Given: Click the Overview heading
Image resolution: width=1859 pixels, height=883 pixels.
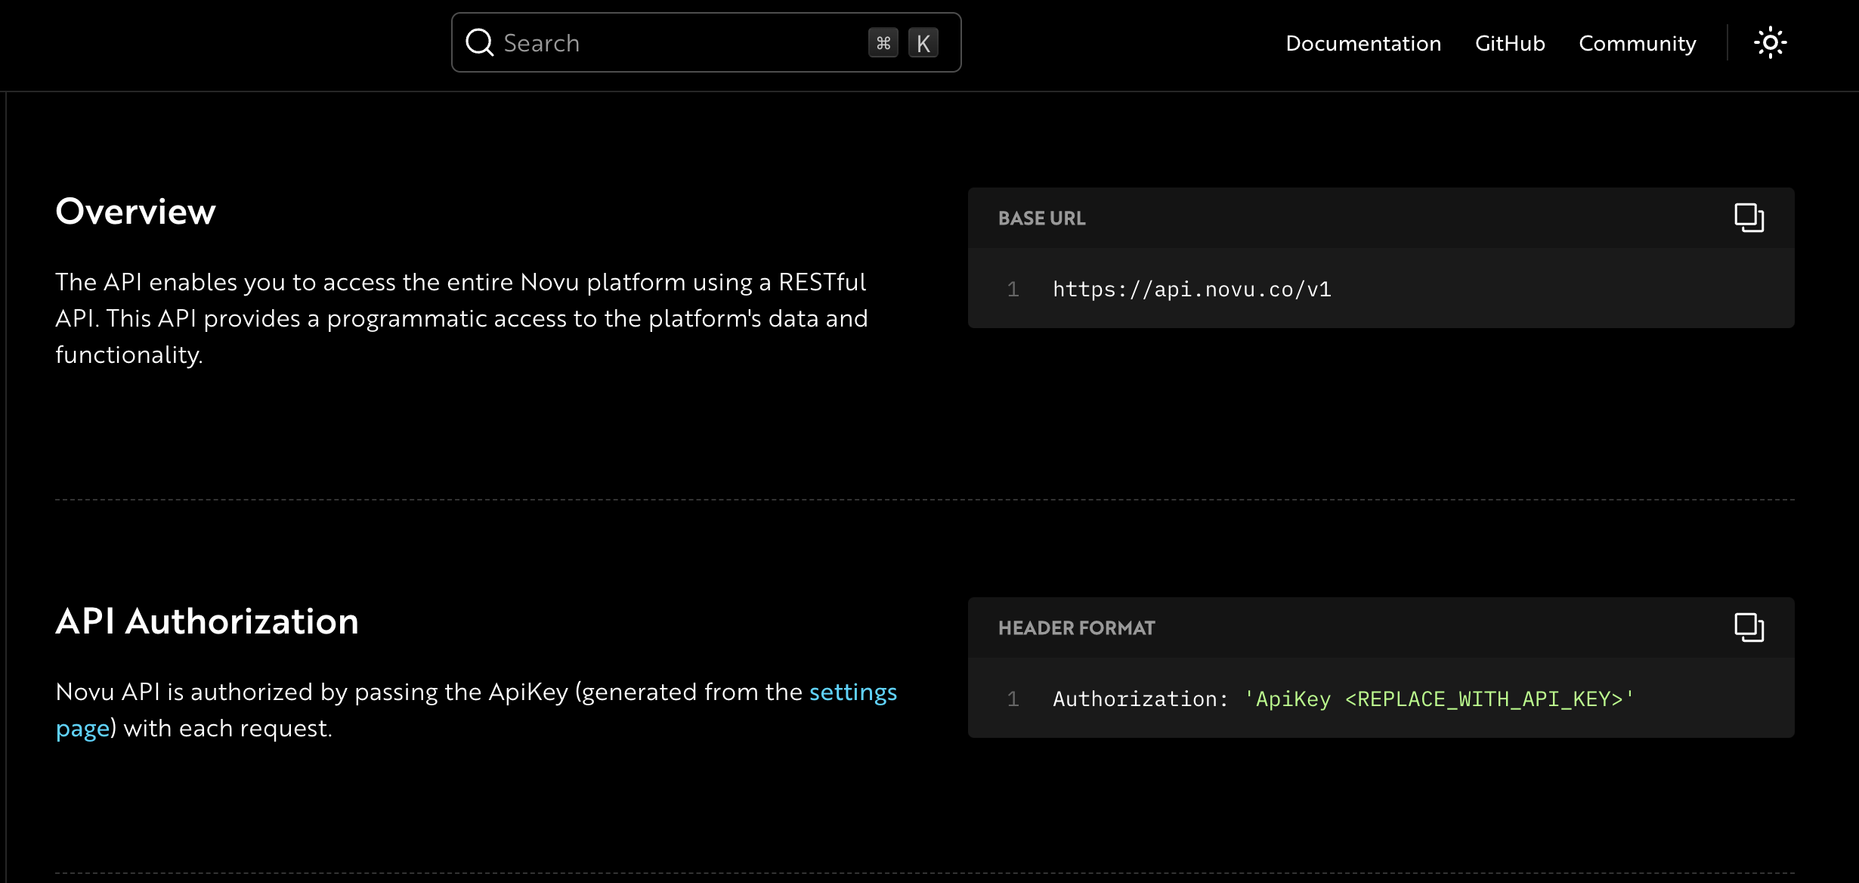Looking at the screenshot, I should (136, 212).
